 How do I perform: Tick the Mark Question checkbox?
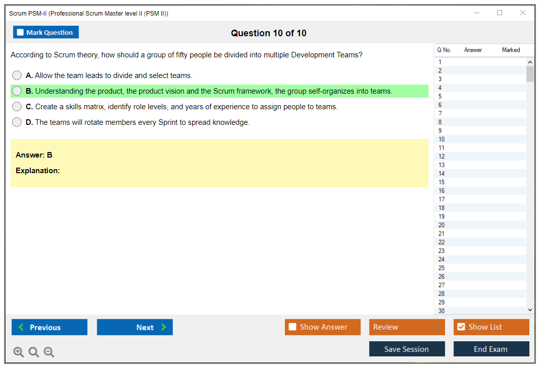click(x=21, y=33)
